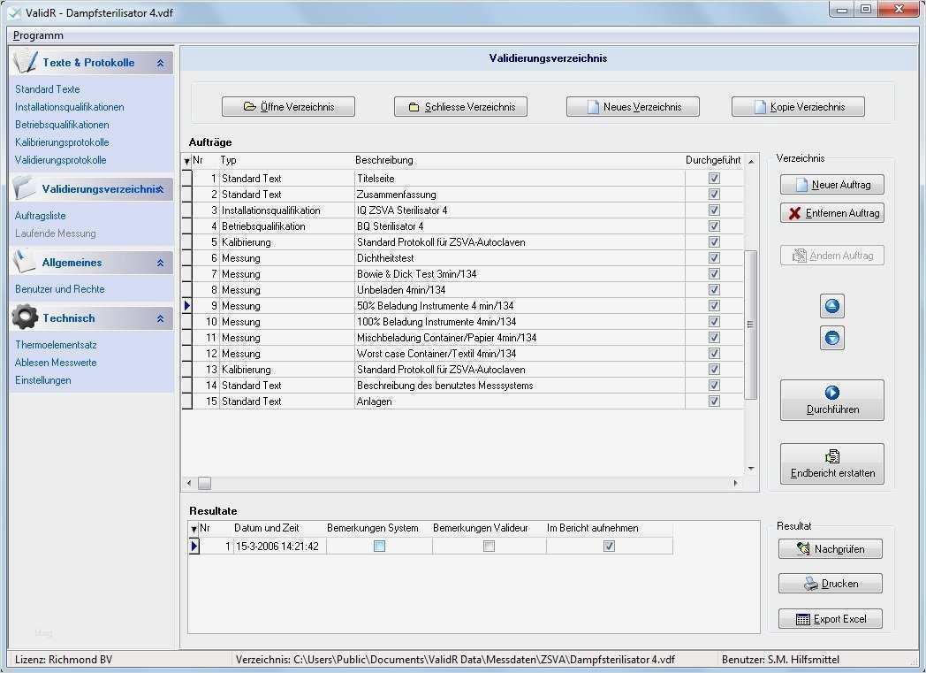Toggle Durchgeführt checkbox for Titelseite row
Image resolution: width=926 pixels, height=673 pixels.
pos(714,179)
